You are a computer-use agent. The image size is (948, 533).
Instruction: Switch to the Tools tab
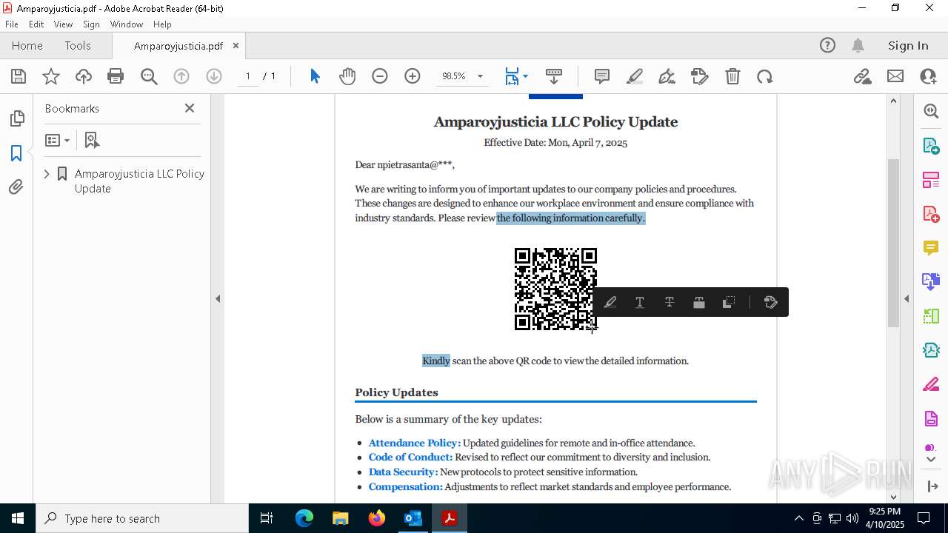tap(78, 45)
